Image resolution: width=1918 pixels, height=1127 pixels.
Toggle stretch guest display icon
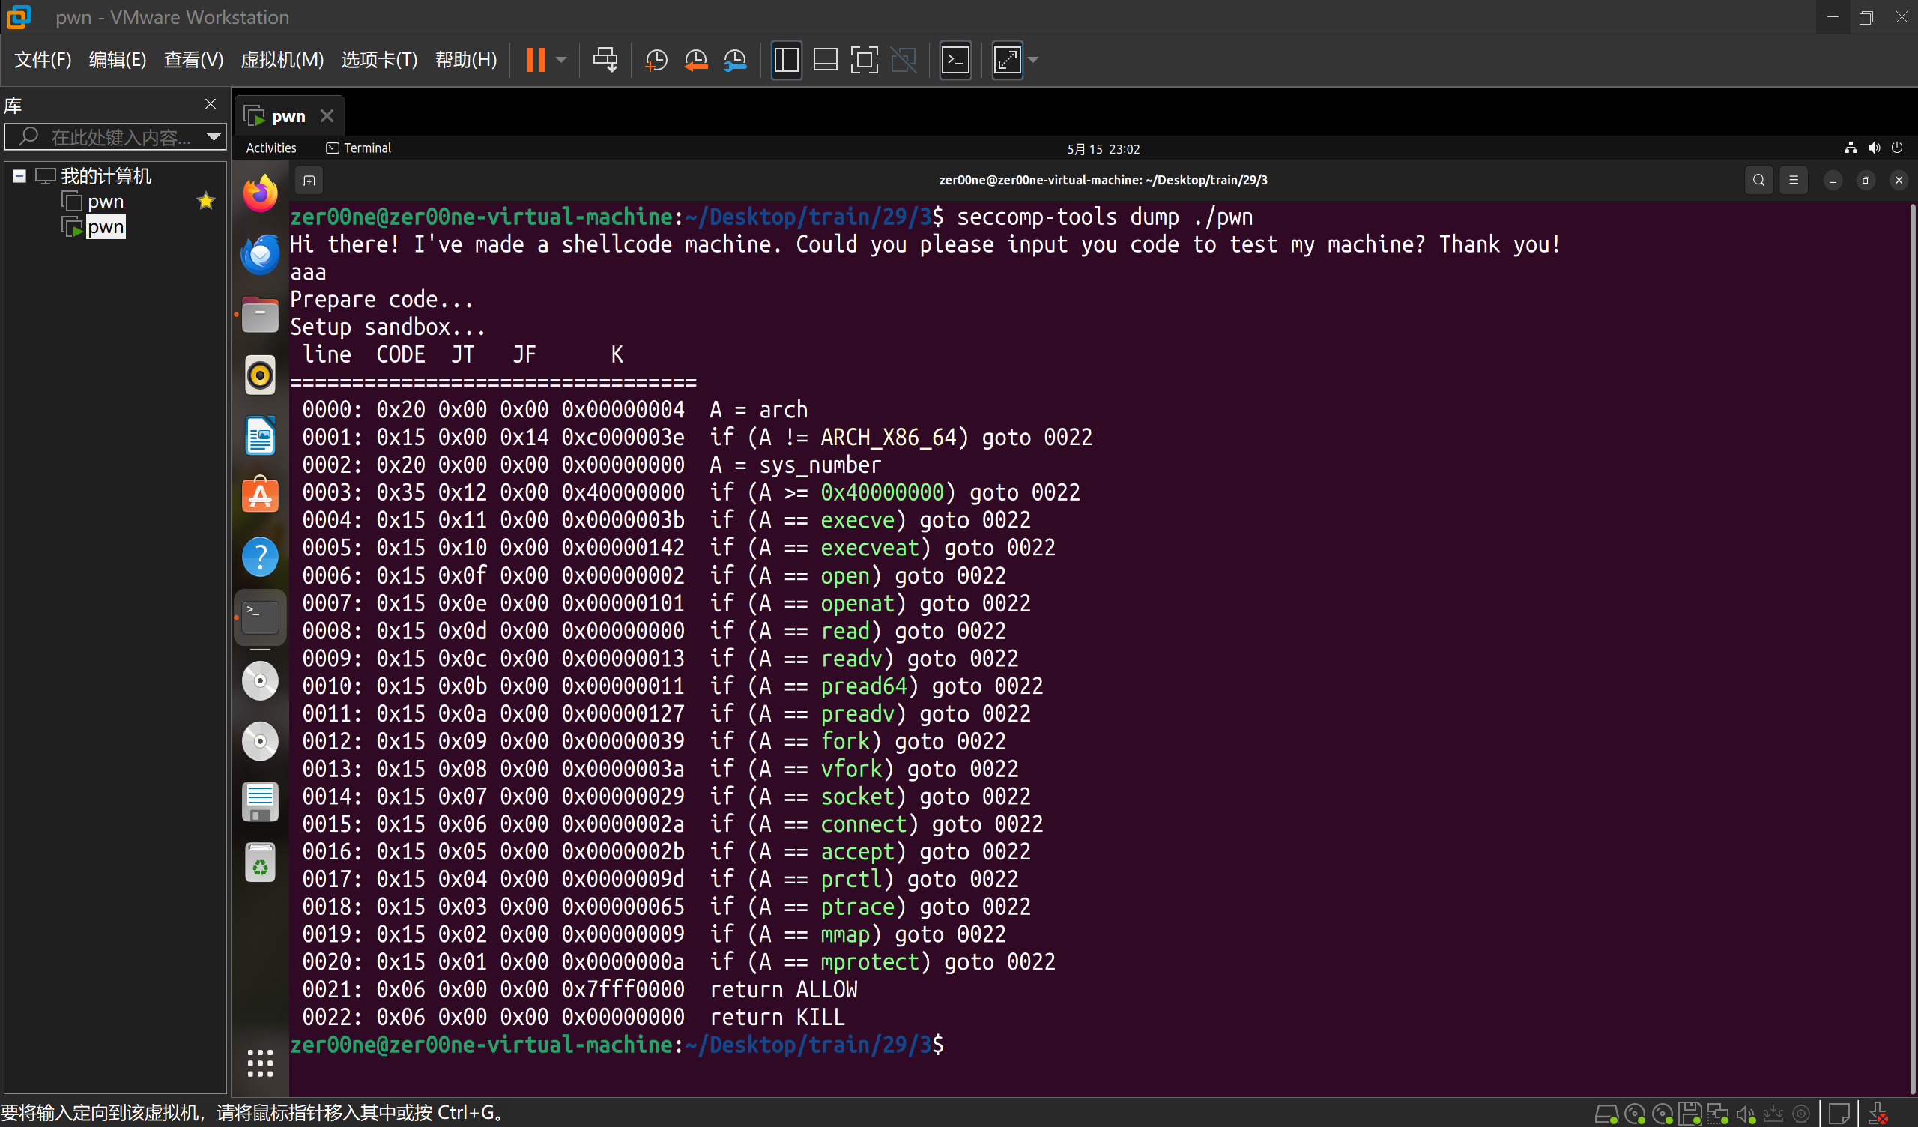click(1007, 59)
